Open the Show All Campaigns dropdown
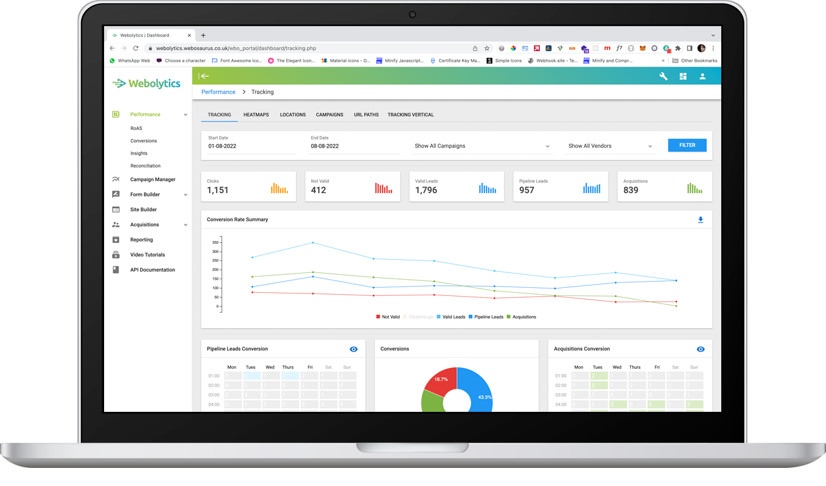826x486 pixels. click(483, 145)
